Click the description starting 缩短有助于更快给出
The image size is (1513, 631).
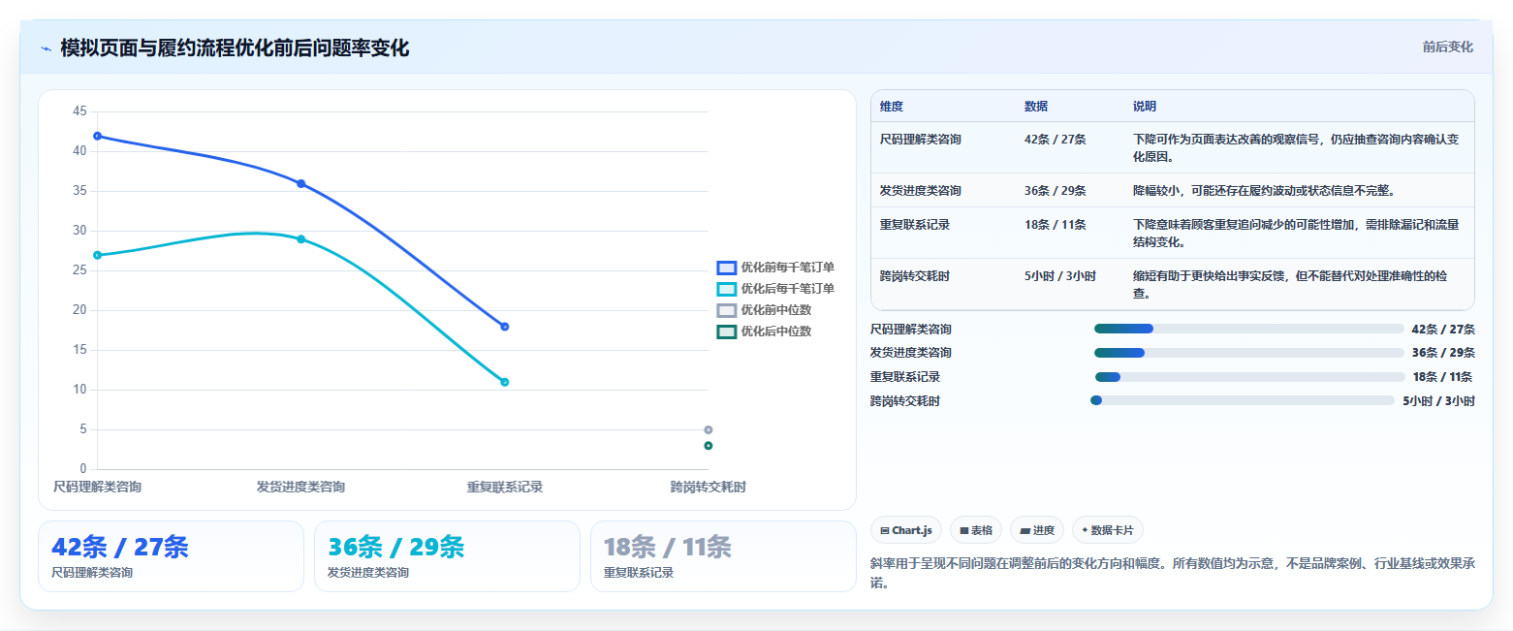[x=1291, y=284]
